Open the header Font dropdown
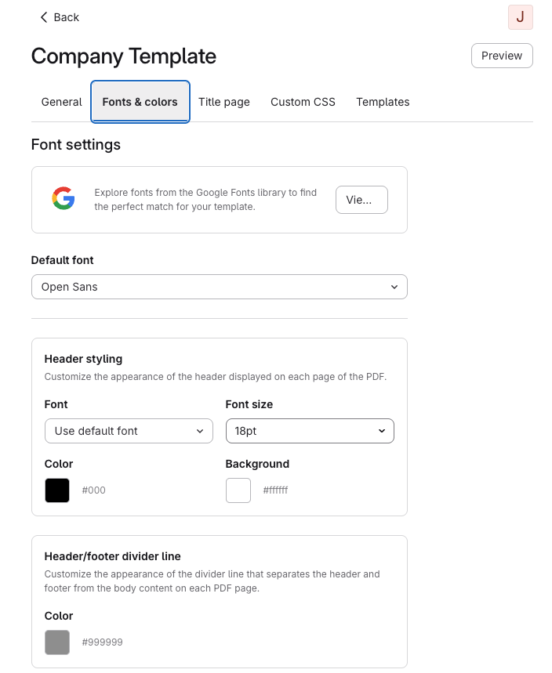The width and height of the screenshot is (552, 673). (x=129, y=431)
